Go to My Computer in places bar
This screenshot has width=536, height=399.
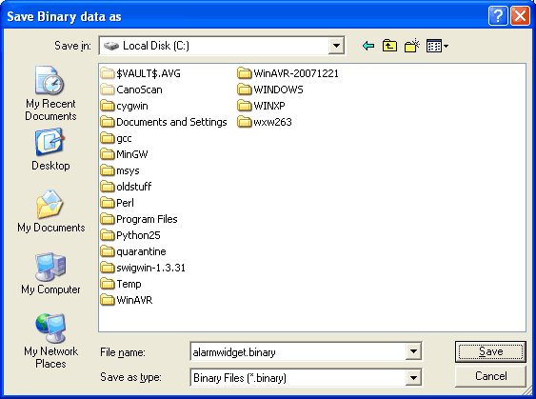click(x=50, y=273)
